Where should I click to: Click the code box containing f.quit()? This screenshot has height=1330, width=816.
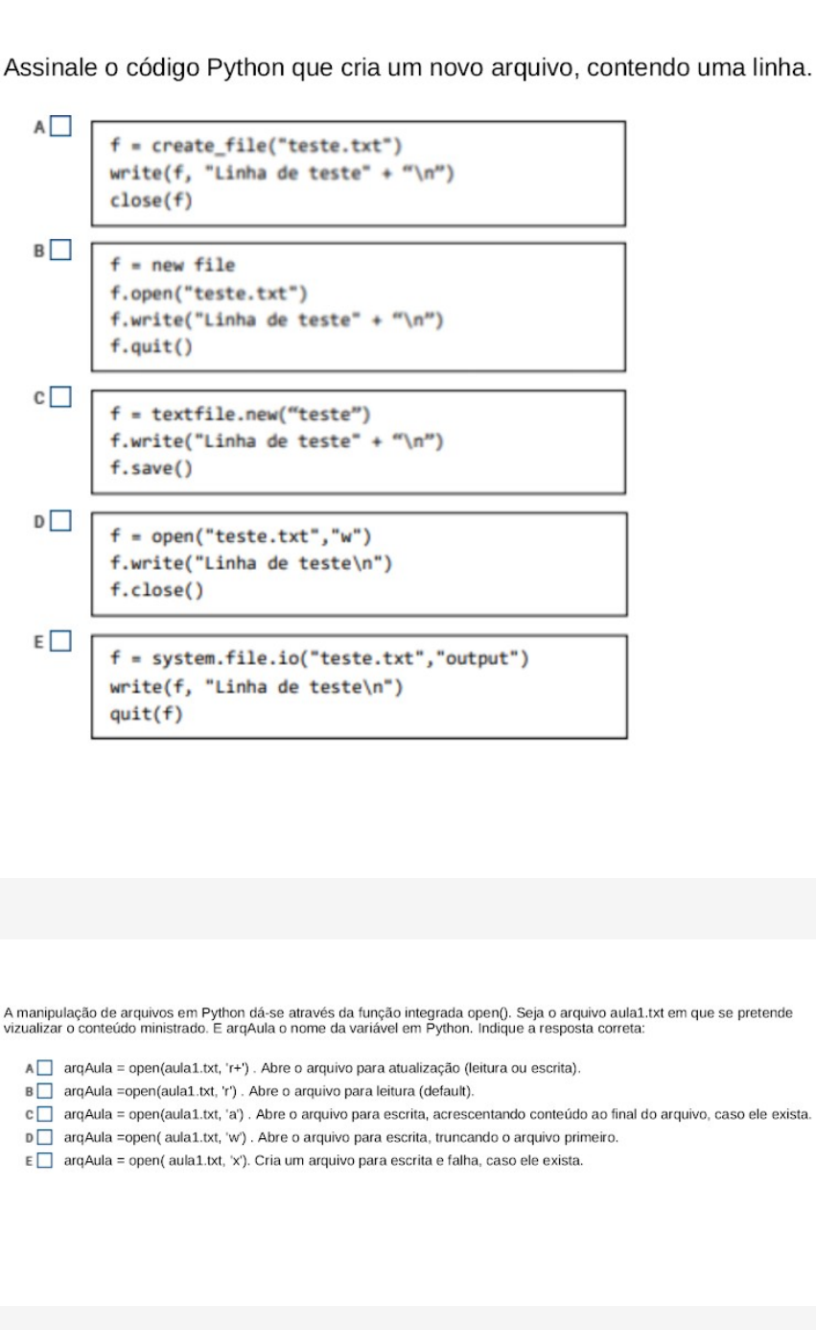pos(359,305)
